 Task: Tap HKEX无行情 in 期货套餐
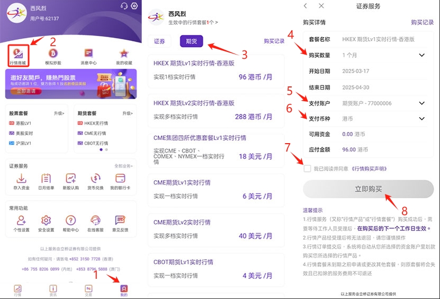(93, 123)
